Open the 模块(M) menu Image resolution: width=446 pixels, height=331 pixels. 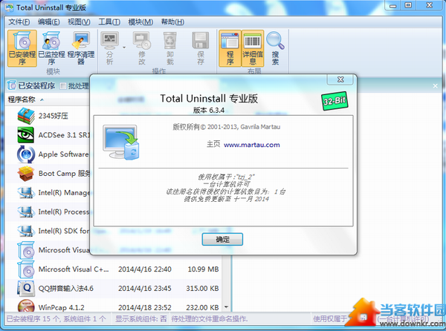click(140, 22)
